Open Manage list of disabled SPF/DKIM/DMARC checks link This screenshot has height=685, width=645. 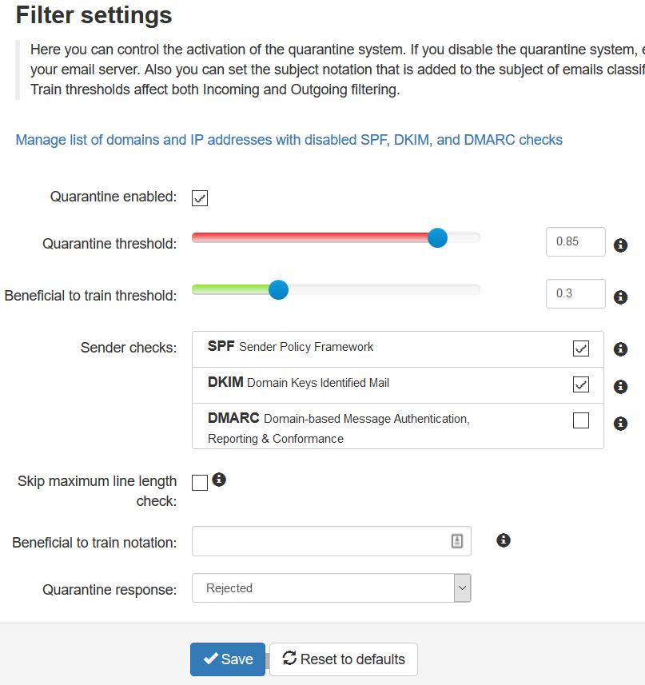[289, 140]
